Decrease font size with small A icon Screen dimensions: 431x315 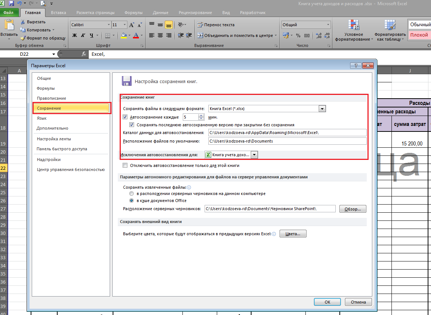pos(140,25)
